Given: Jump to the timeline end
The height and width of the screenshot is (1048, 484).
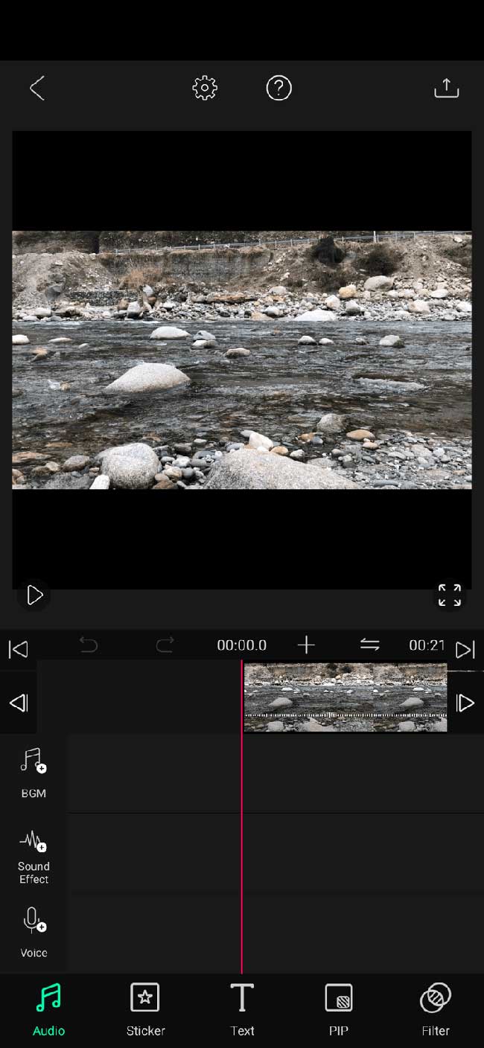Looking at the screenshot, I should 465,649.
